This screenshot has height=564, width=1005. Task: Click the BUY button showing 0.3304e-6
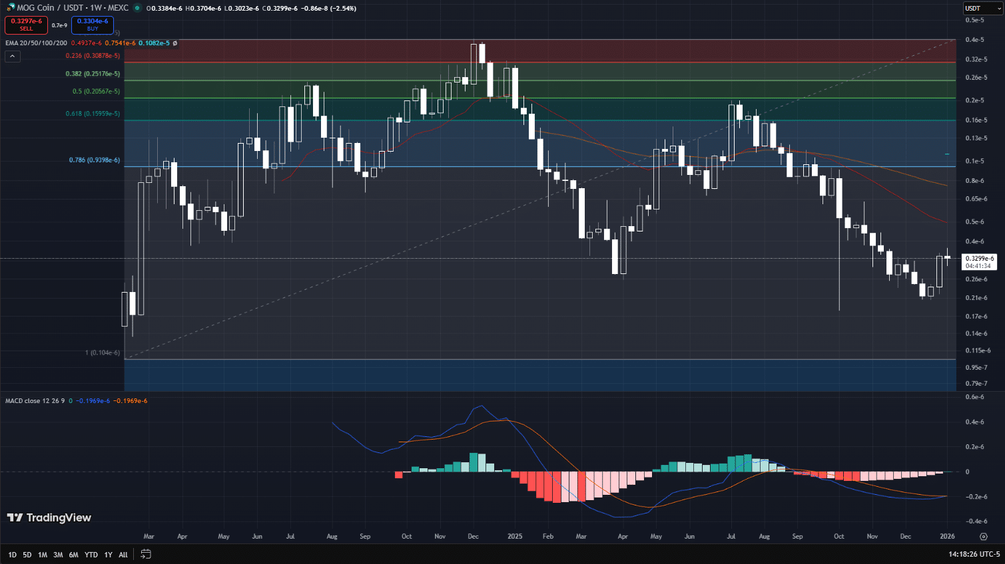[x=92, y=25]
